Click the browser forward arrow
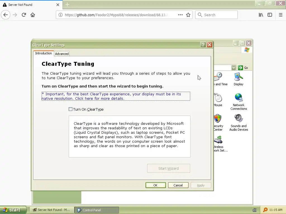This screenshot has width=286, height=214. click(x=15, y=15)
